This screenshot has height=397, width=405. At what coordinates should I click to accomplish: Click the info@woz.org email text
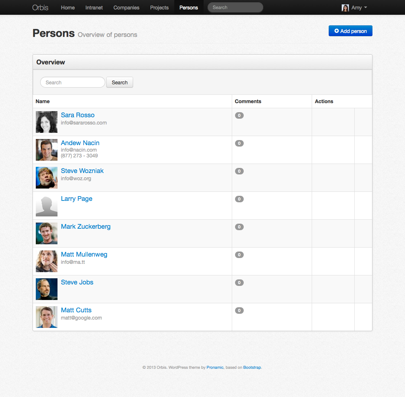pyautogui.click(x=76, y=179)
